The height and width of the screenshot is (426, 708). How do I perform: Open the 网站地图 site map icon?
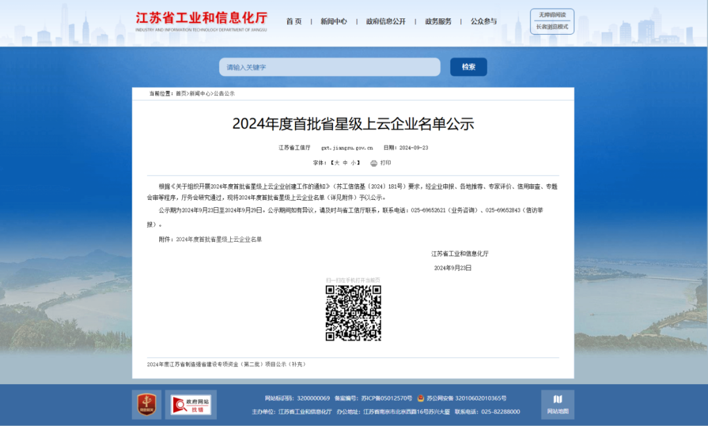tap(557, 404)
